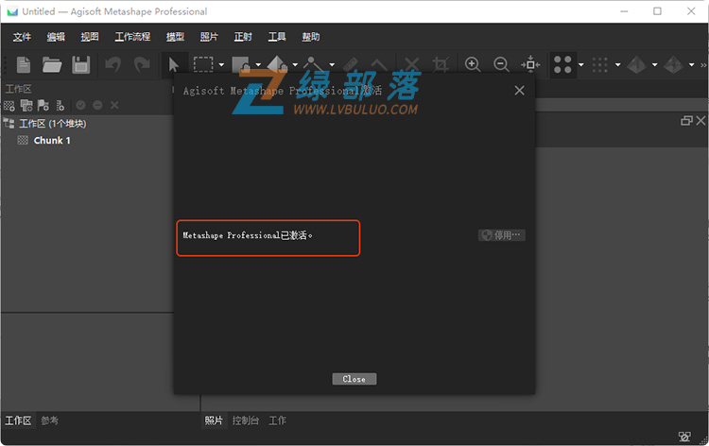Click Close button in activation dialog
The image size is (709, 446).
[x=354, y=379]
